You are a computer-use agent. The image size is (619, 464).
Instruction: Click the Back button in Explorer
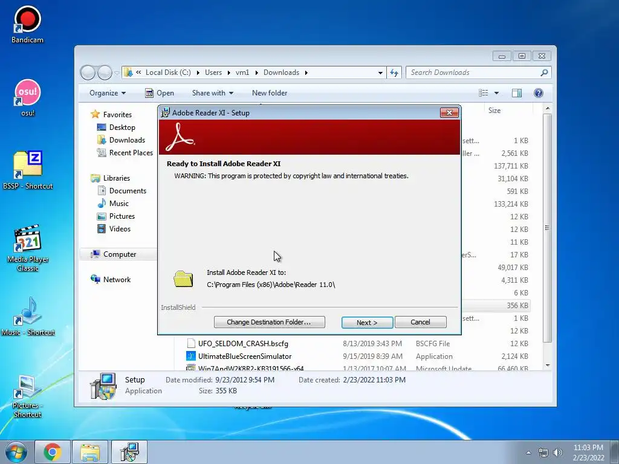88,72
